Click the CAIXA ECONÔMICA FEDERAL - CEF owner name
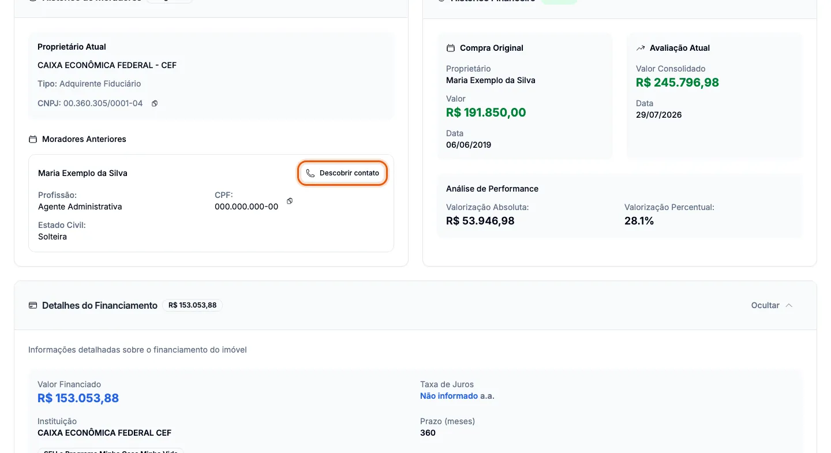The width and height of the screenshot is (831, 453). coord(107,65)
